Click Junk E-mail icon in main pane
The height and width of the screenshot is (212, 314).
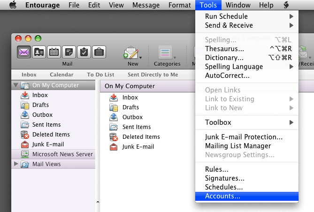pos(114,147)
